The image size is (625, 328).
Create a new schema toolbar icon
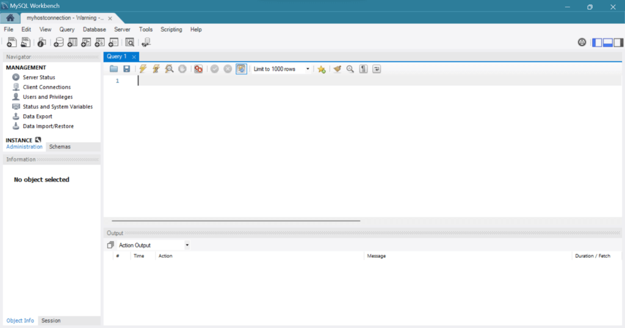coord(59,42)
